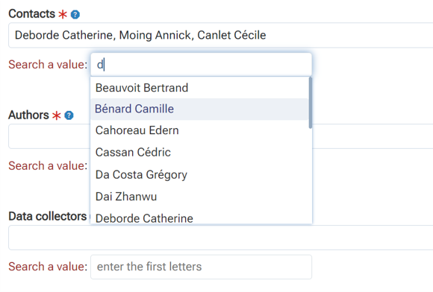Screen dimensions: 433x292
Task: Pick Deborde Catherine at list bottom
Action: [199, 218]
